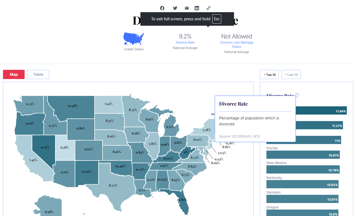The image size is (356, 216).
Task: Click Kentucky bar showing 10.62%
Action: [302, 184]
